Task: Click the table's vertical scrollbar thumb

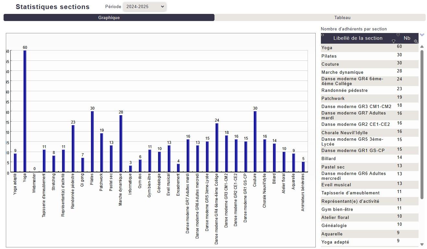Action: pyautogui.click(x=422, y=123)
